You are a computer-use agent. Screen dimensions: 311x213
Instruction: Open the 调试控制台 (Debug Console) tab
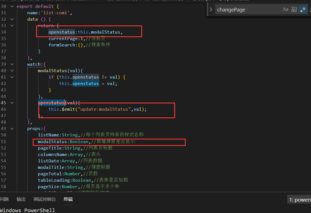(x=45, y=199)
